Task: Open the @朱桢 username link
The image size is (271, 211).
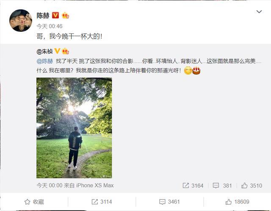Action: [x=44, y=51]
